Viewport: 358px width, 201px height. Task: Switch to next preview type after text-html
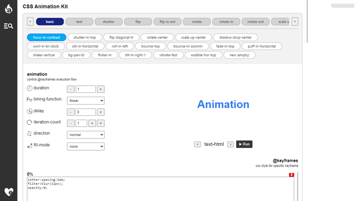(x=230, y=144)
